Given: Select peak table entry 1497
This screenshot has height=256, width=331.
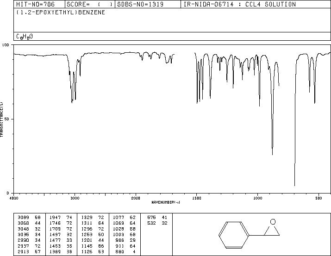Looking at the screenshot, I should (55, 234).
